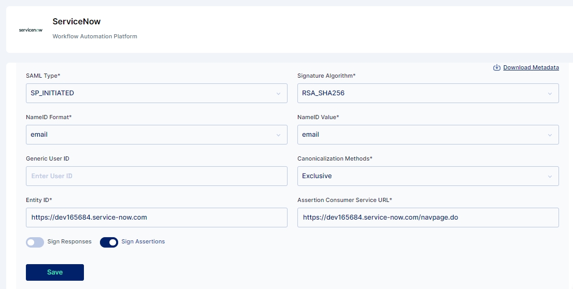
Task: Click the chevron arrow in NameID Format field
Action: point(278,135)
